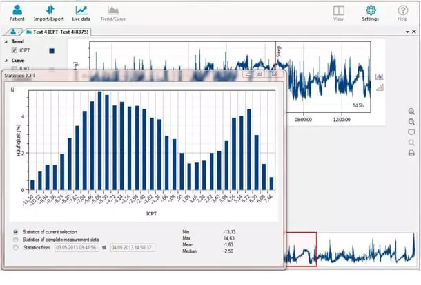The width and height of the screenshot is (421, 285).
Task: Close the Statistics: ICPT window
Action: tap(273, 74)
